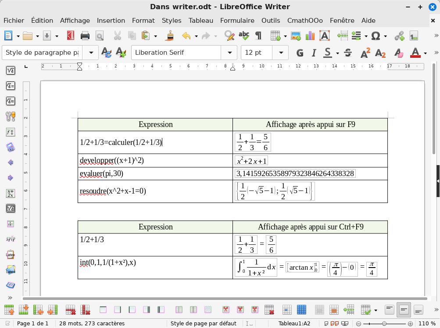Expand the Font Name dropdown
The width and height of the screenshot is (440, 328).
click(229, 53)
